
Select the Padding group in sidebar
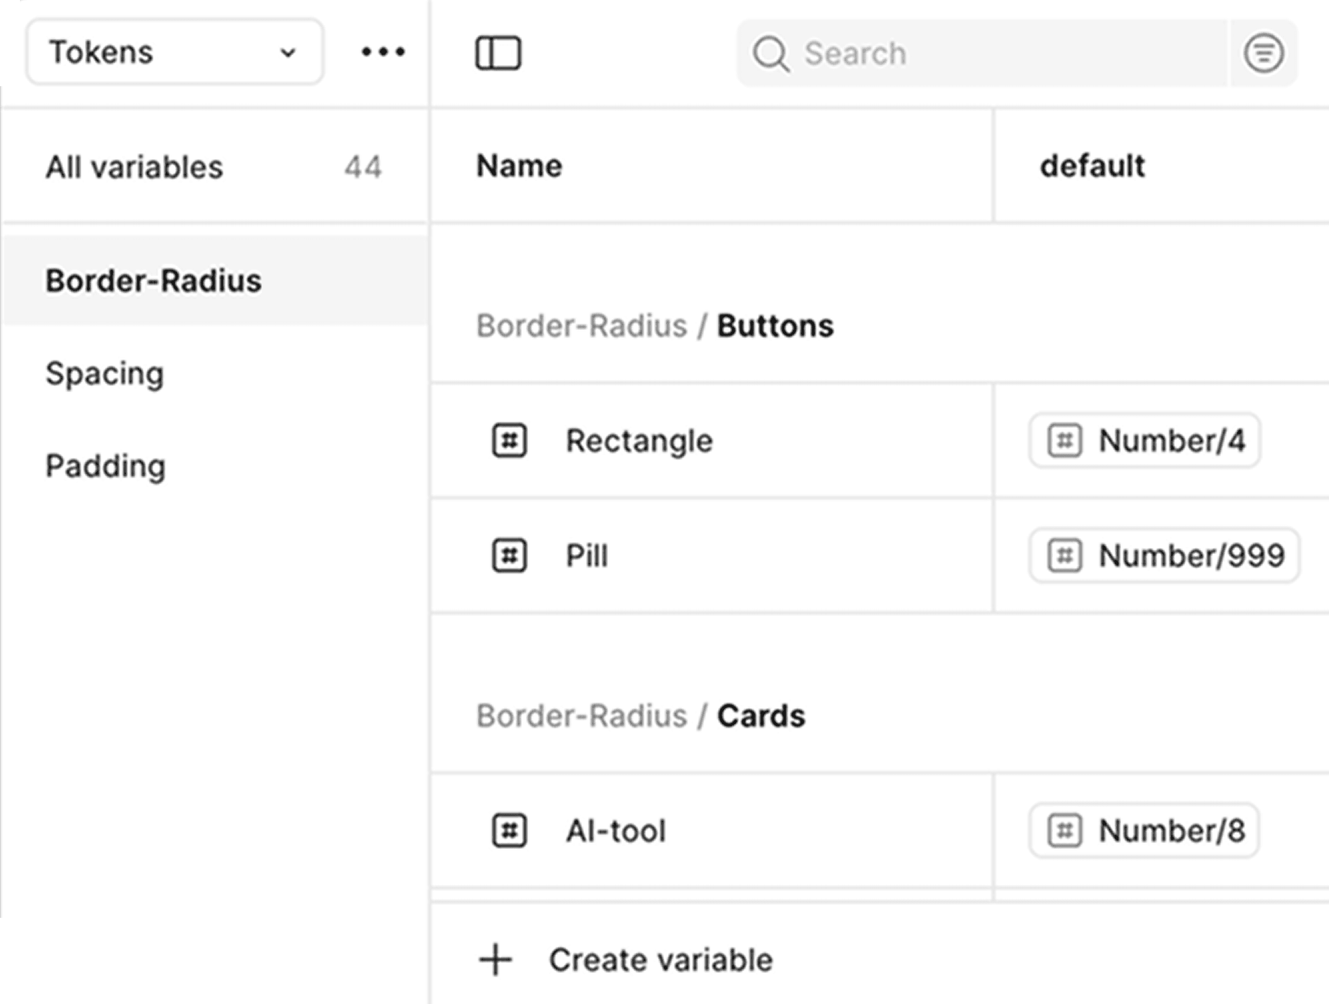coord(106,466)
